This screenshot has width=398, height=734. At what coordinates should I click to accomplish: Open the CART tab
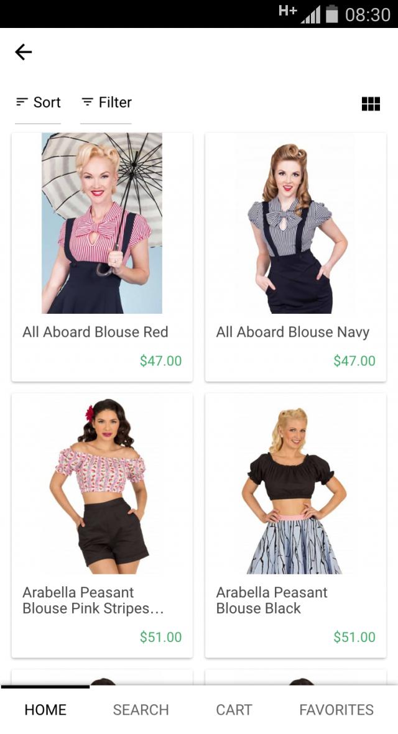point(234,710)
